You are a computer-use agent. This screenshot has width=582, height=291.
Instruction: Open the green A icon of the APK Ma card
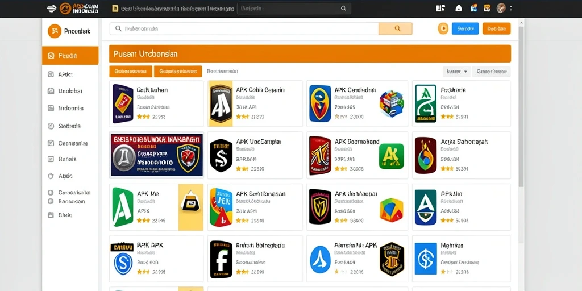tap(123, 207)
